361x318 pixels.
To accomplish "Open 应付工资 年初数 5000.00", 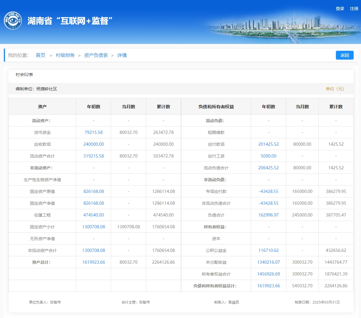I will pos(269,156).
